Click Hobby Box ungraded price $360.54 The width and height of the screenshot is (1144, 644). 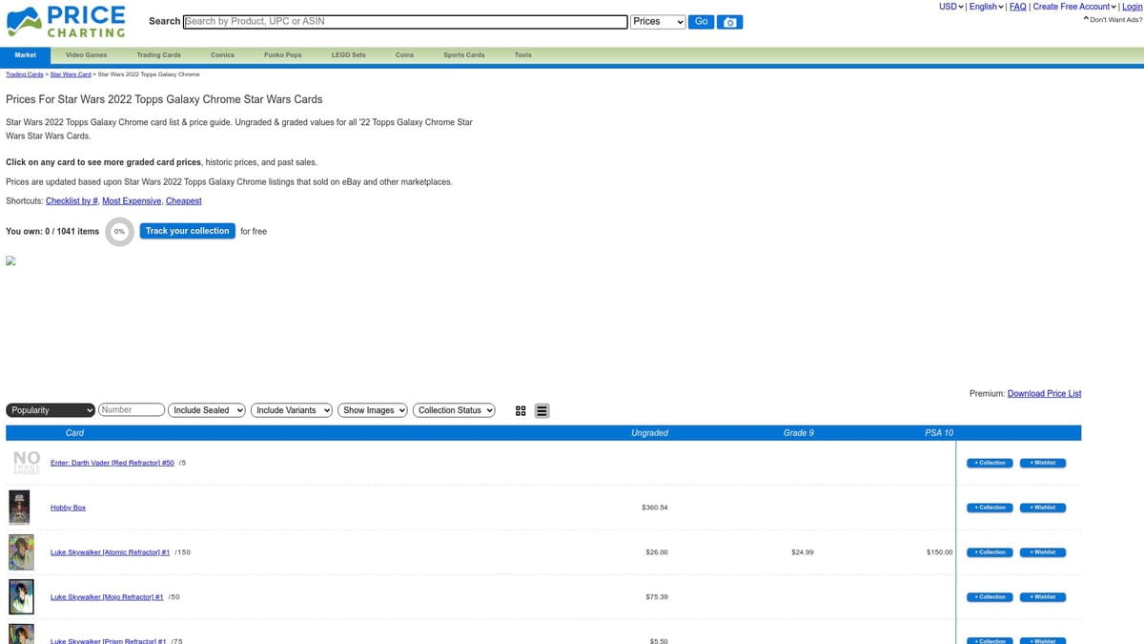click(655, 508)
